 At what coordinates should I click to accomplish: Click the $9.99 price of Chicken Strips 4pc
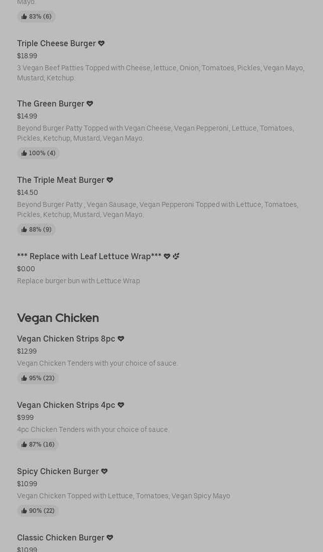click(x=25, y=417)
